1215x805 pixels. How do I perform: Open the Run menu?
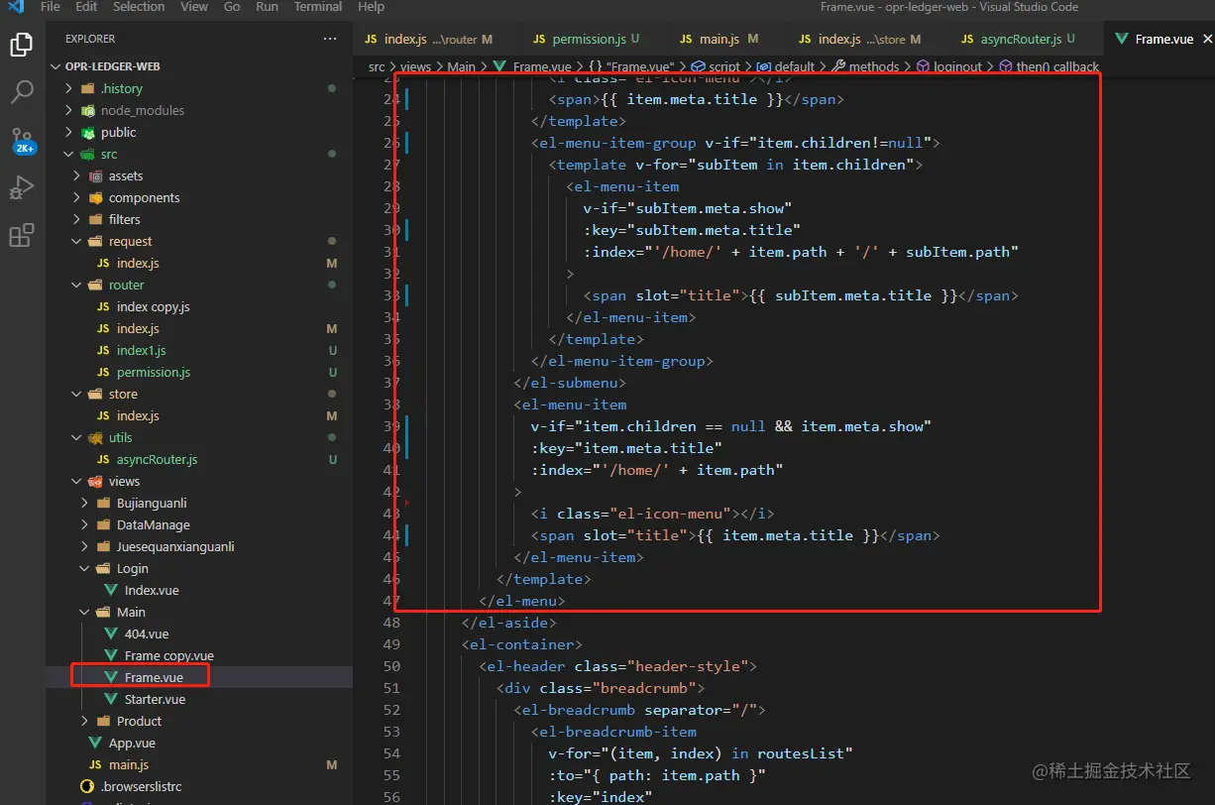[x=267, y=7]
